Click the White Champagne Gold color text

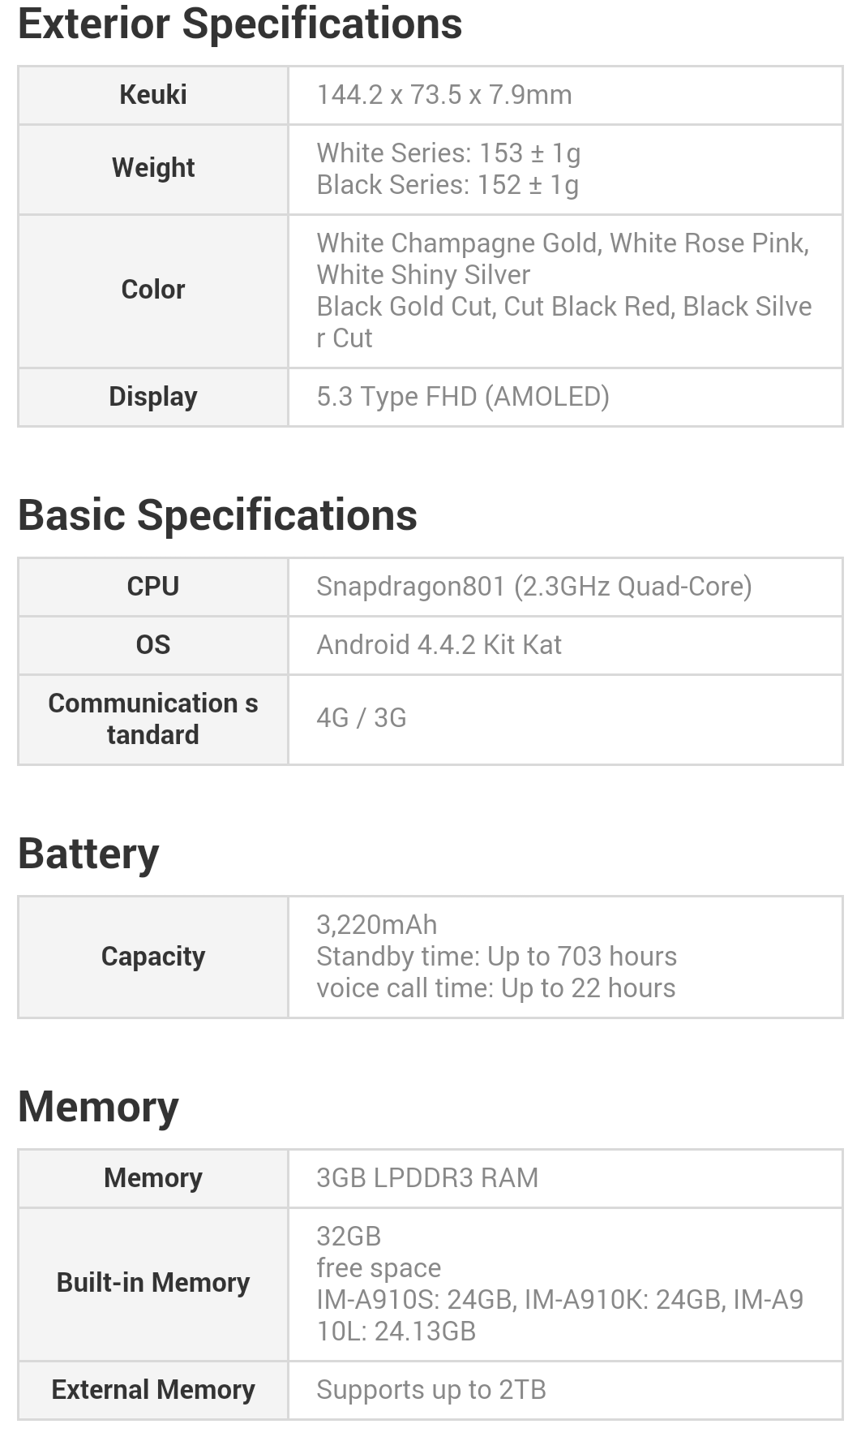457,243
